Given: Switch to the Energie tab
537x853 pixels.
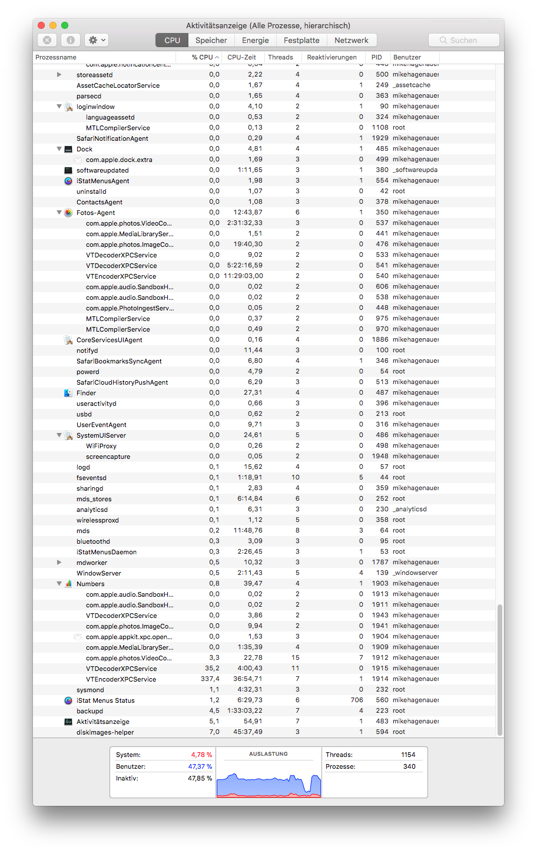Looking at the screenshot, I should pyautogui.click(x=256, y=40).
